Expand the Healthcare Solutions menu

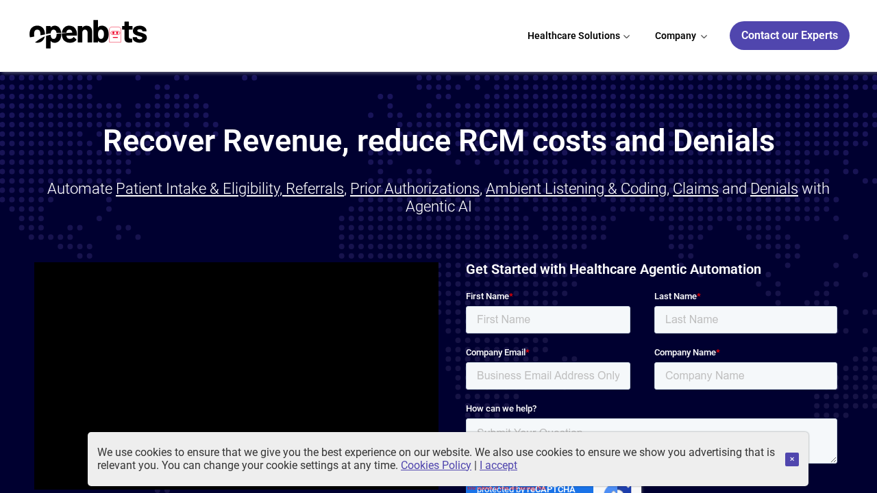578,36
